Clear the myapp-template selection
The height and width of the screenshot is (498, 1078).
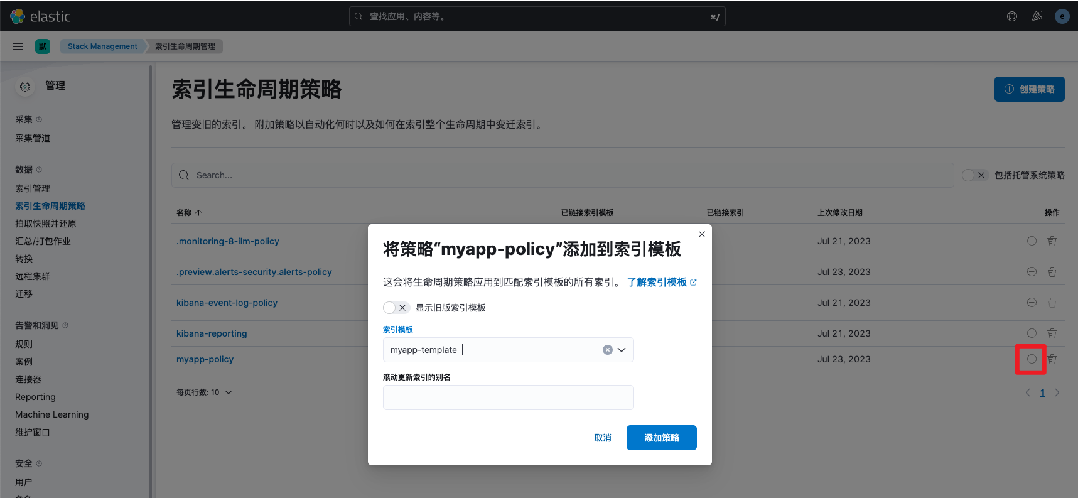point(608,350)
